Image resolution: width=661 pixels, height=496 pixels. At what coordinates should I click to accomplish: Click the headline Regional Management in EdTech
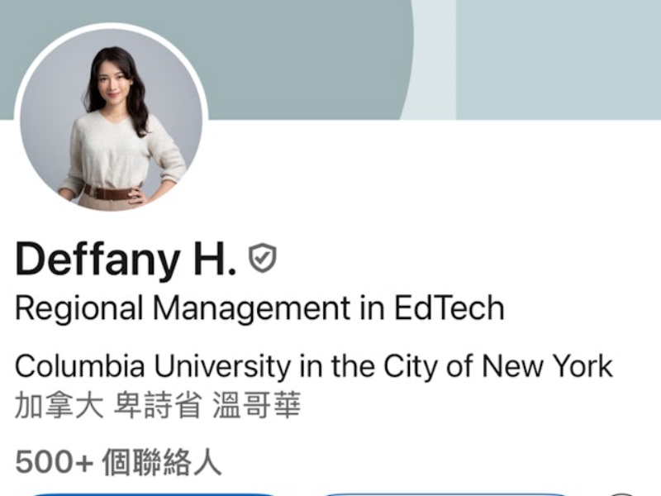pos(259,308)
